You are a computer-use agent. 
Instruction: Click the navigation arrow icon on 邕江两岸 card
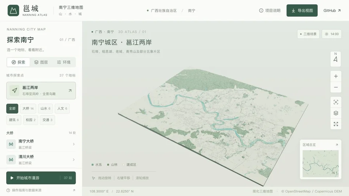(x=15, y=90)
